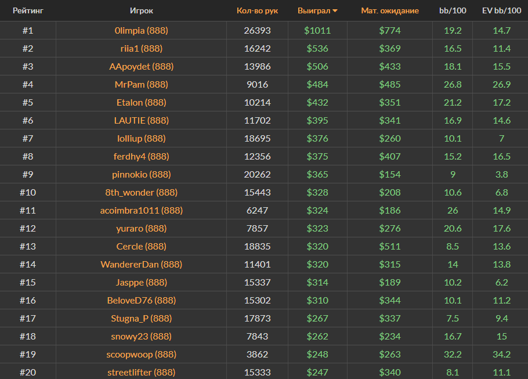
Task: Select scoopwoop (888) player link
Action: (141, 354)
